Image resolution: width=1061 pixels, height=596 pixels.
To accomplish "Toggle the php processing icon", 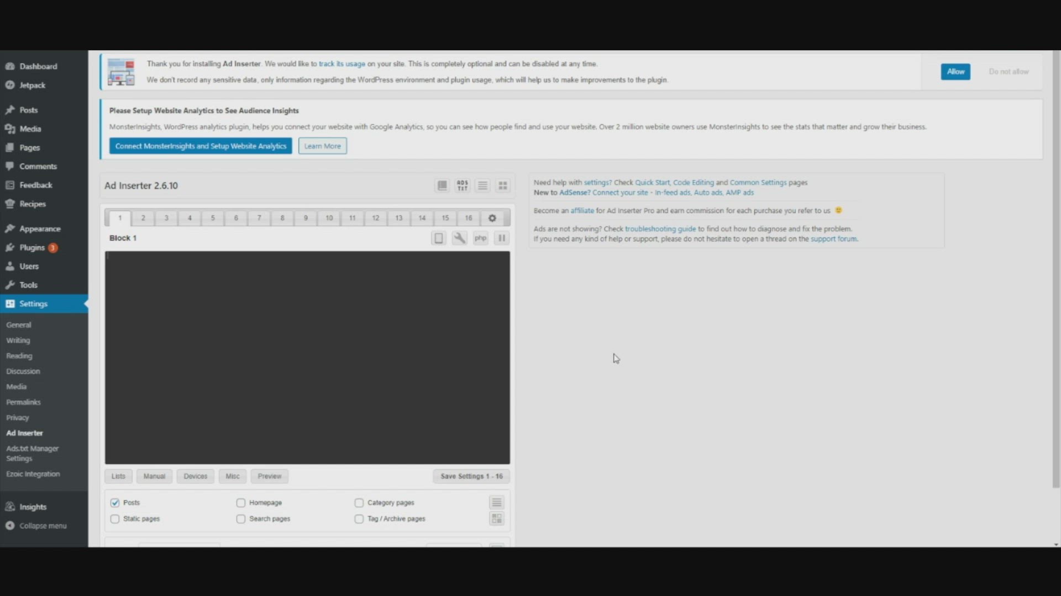I will tap(480, 238).
